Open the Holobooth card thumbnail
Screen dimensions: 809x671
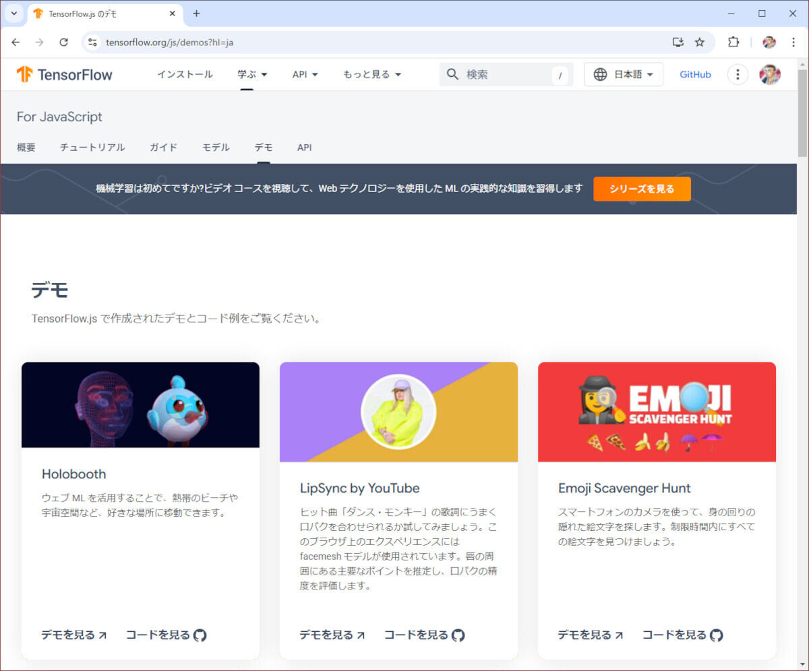(x=140, y=405)
